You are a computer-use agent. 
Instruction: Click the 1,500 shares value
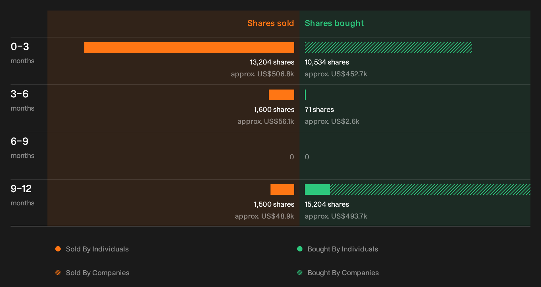pos(274,204)
